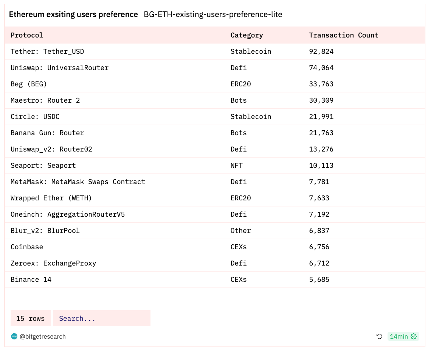Click the green verified checkmark icon
428x350 pixels.
click(414, 336)
